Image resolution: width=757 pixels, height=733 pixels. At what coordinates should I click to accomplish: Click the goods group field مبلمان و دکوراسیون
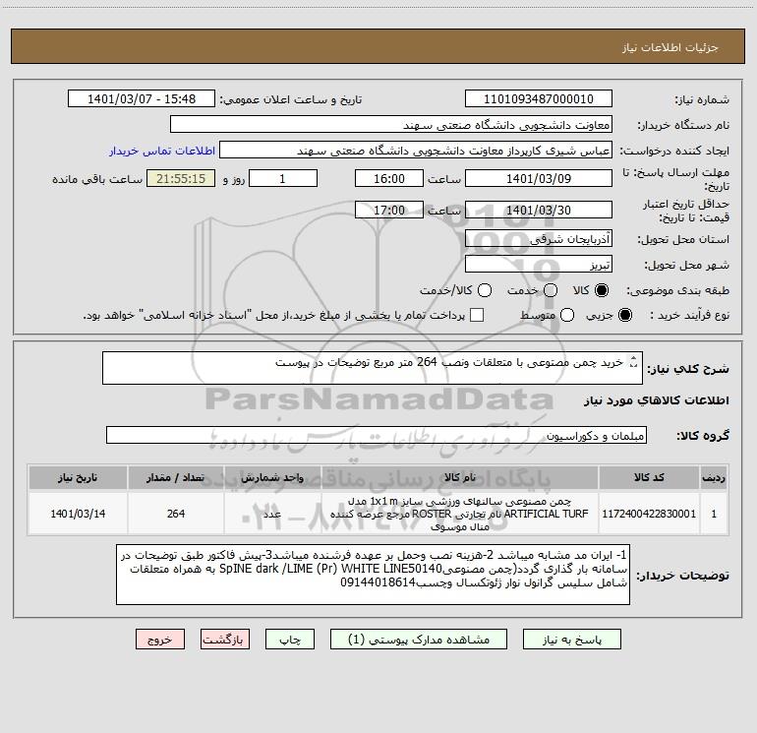377,435
